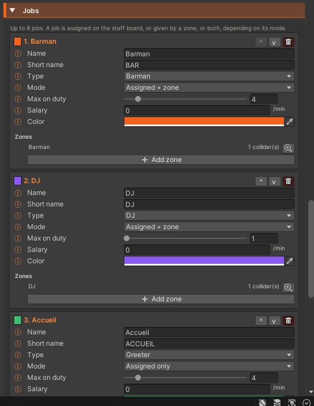Click DJ Max on duty value box

[264, 238]
